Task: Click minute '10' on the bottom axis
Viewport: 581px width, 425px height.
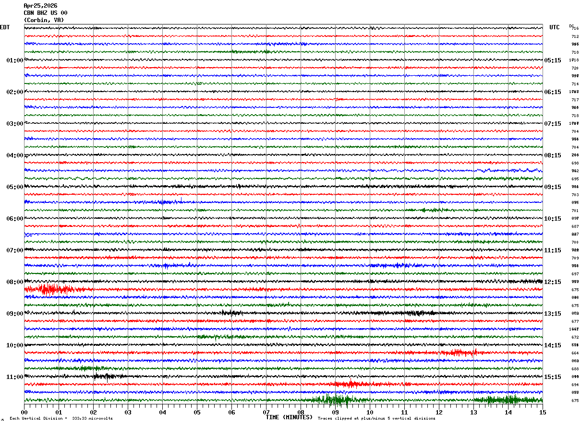Action: coord(370,412)
